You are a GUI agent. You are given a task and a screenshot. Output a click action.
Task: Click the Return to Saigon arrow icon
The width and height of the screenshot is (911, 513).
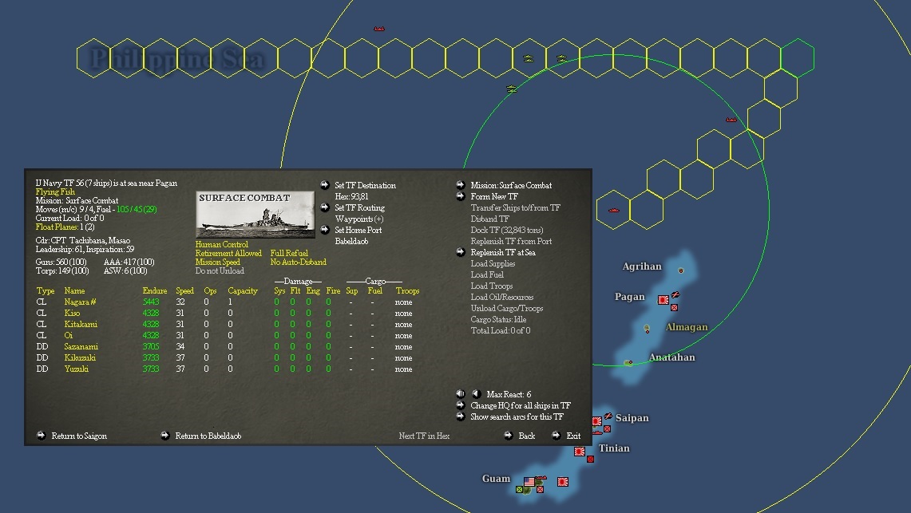point(42,436)
